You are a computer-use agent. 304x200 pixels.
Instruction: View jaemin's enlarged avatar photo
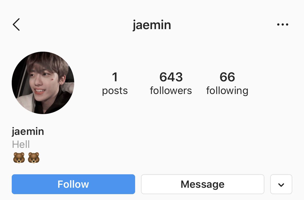(x=43, y=83)
